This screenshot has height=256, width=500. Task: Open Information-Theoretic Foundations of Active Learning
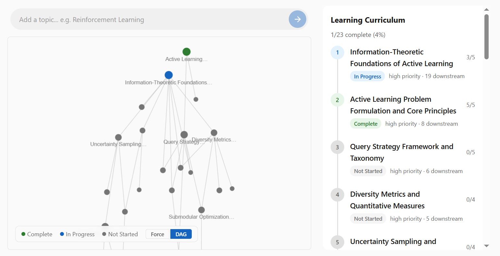(401, 58)
